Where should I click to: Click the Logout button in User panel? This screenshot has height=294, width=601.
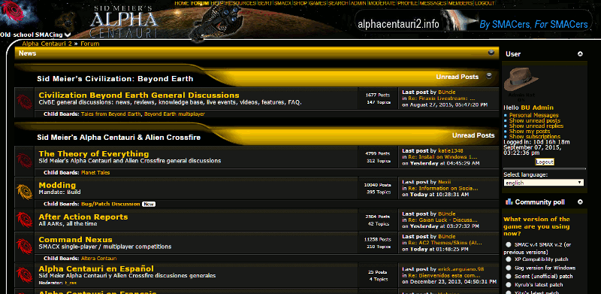tap(544, 162)
